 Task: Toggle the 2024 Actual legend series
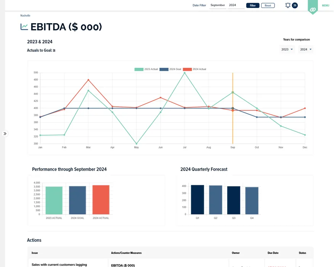coord(194,69)
